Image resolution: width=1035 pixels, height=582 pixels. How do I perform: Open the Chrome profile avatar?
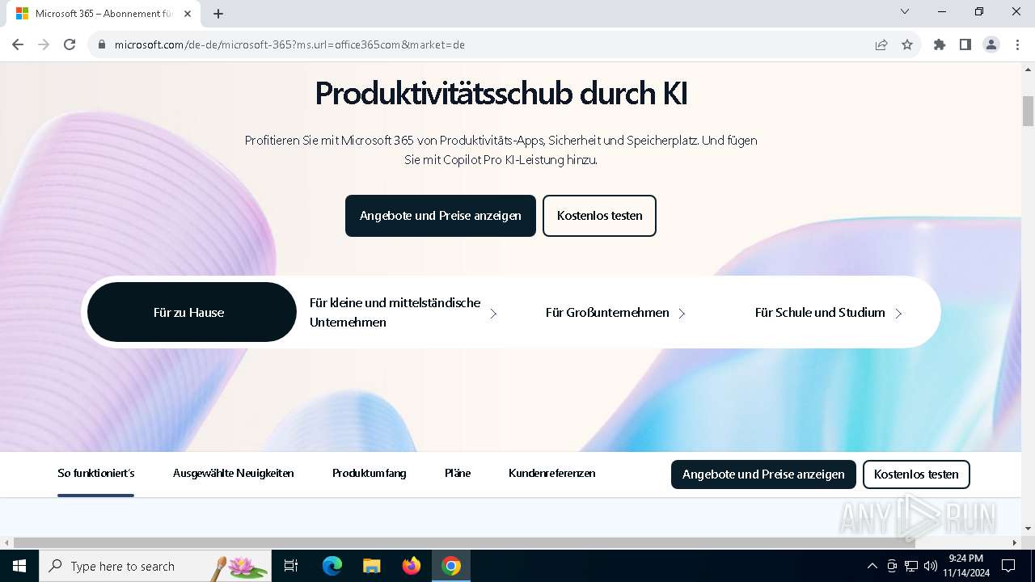pyautogui.click(x=991, y=44)
